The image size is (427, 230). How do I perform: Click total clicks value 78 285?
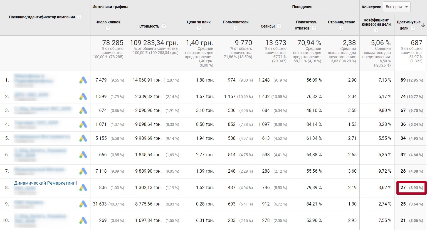[113, 43]
